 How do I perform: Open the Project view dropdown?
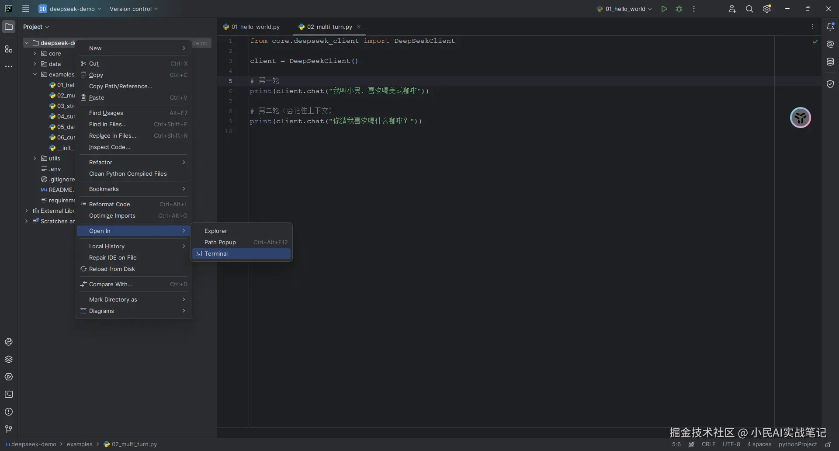point(36,27)
